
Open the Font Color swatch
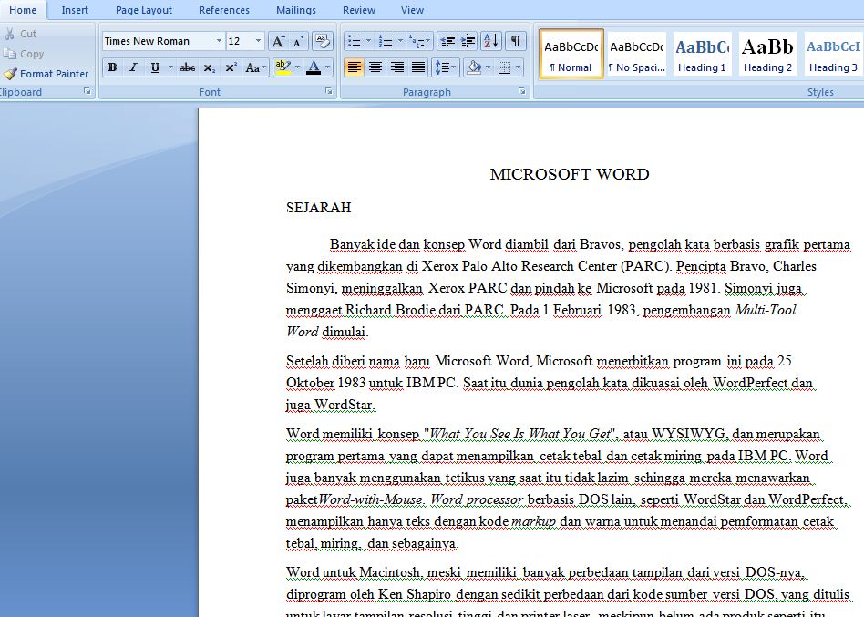click(314, 66)
